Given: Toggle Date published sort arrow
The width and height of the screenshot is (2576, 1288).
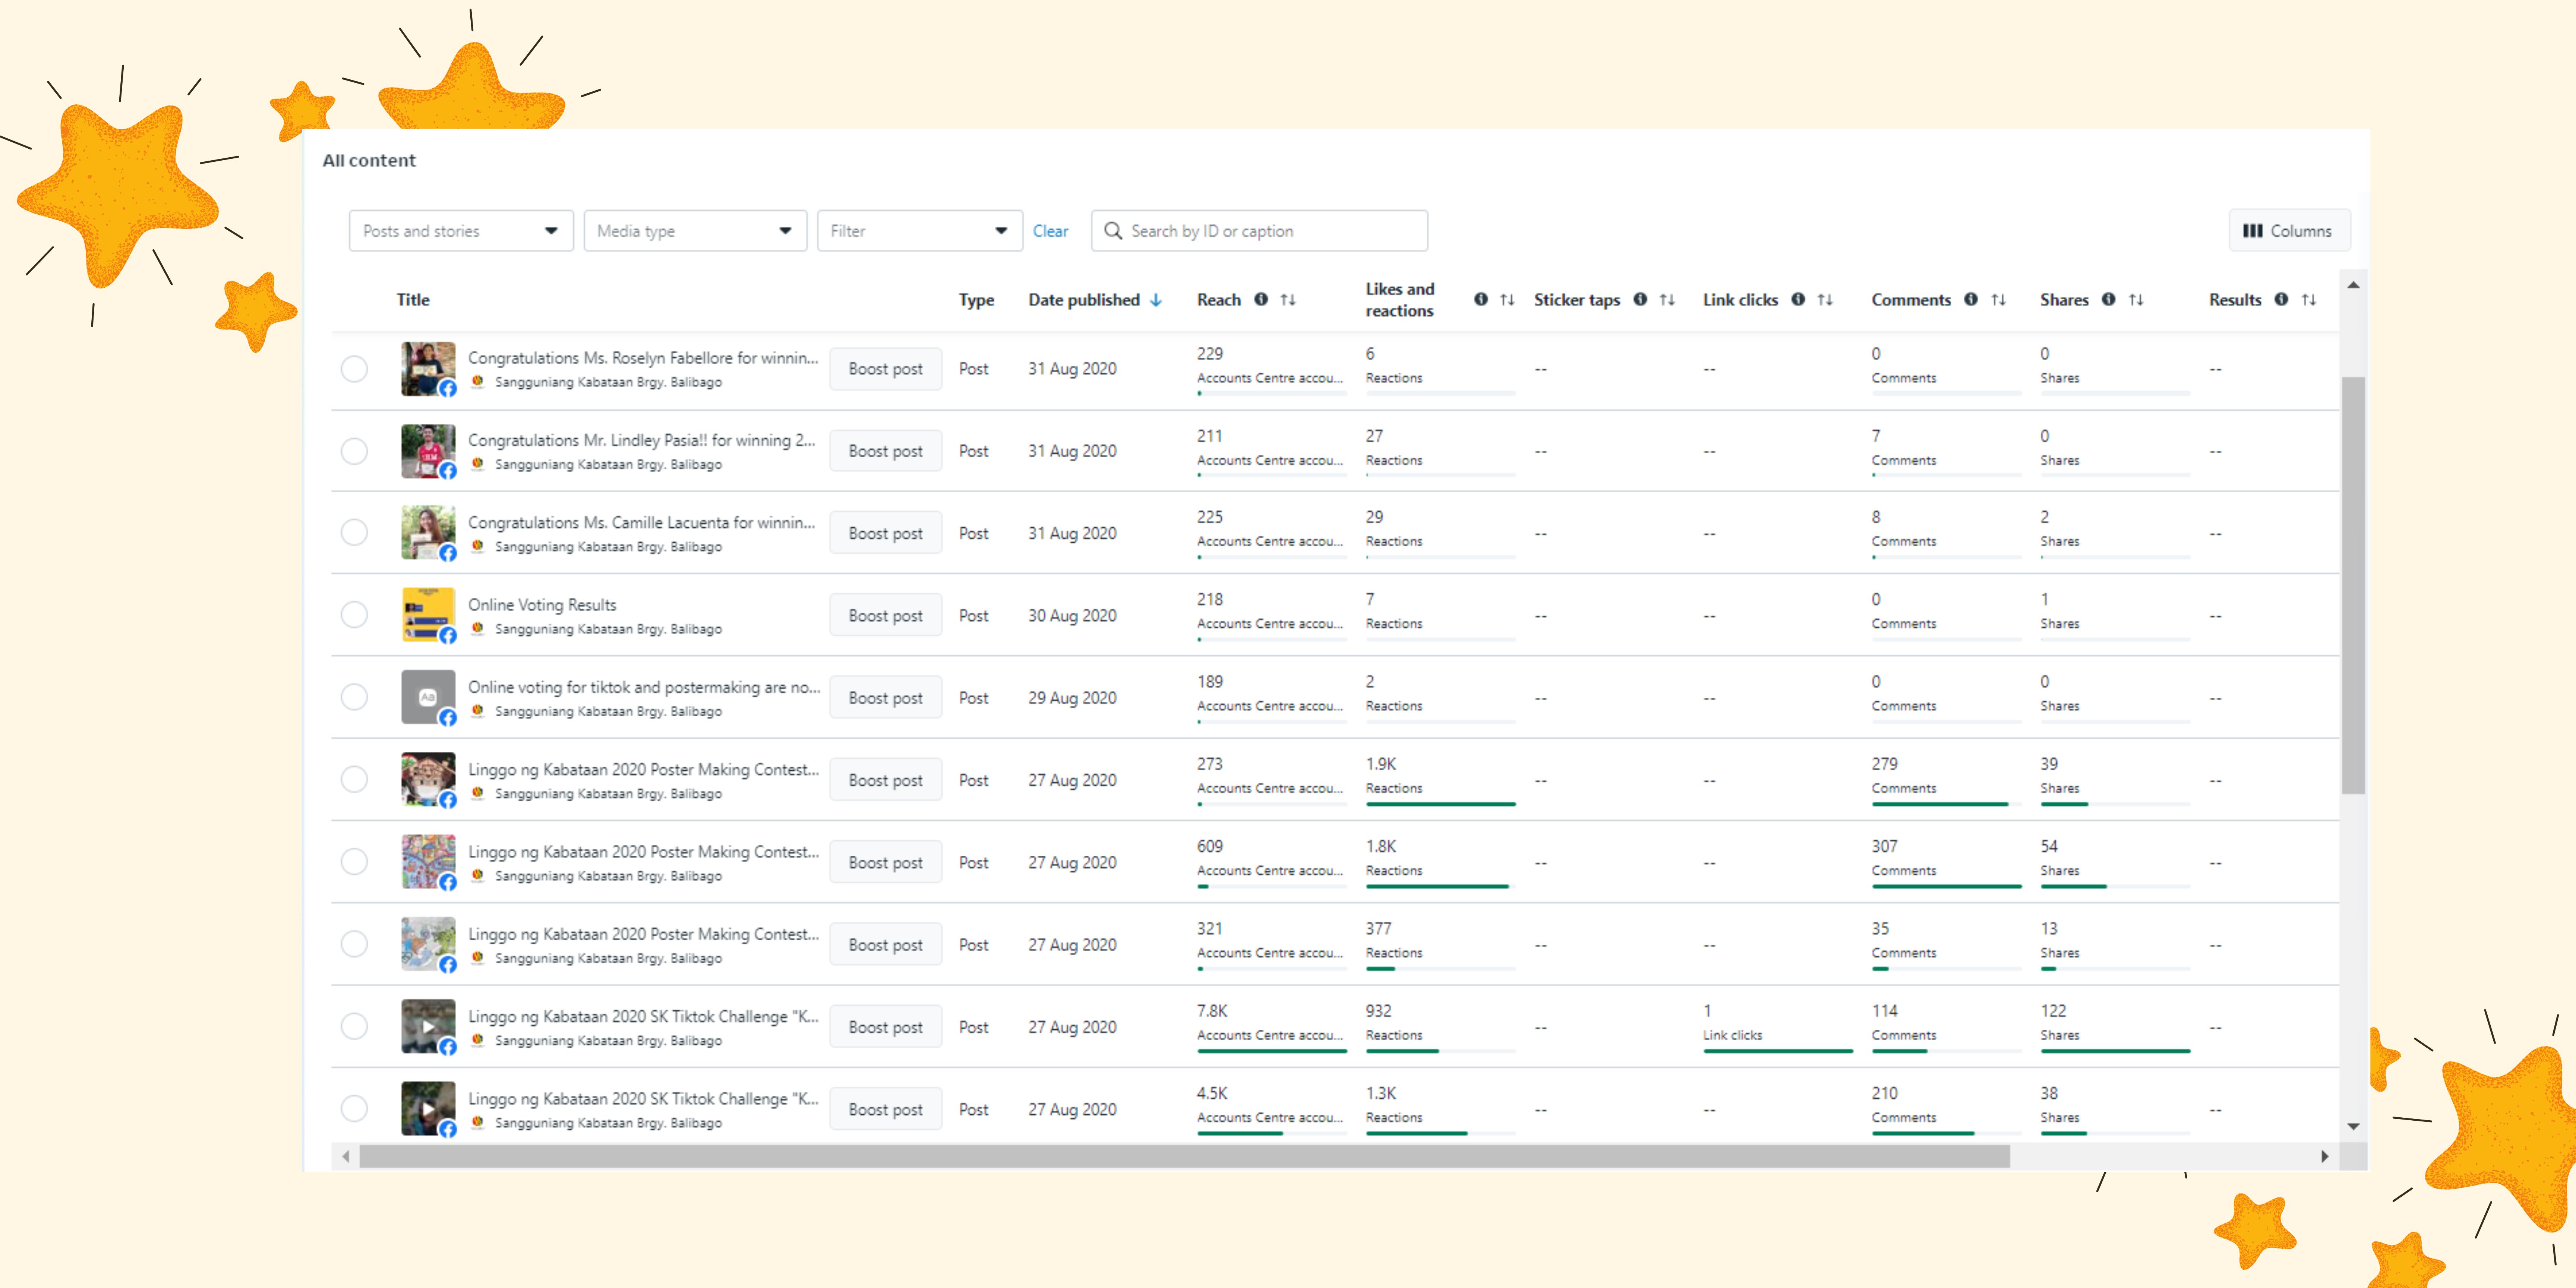Looking at the screenshot, I should click(1156, 300).
